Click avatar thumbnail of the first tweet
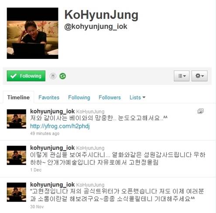The width and height of the screenshot is (216, 213). click(17, 119)
